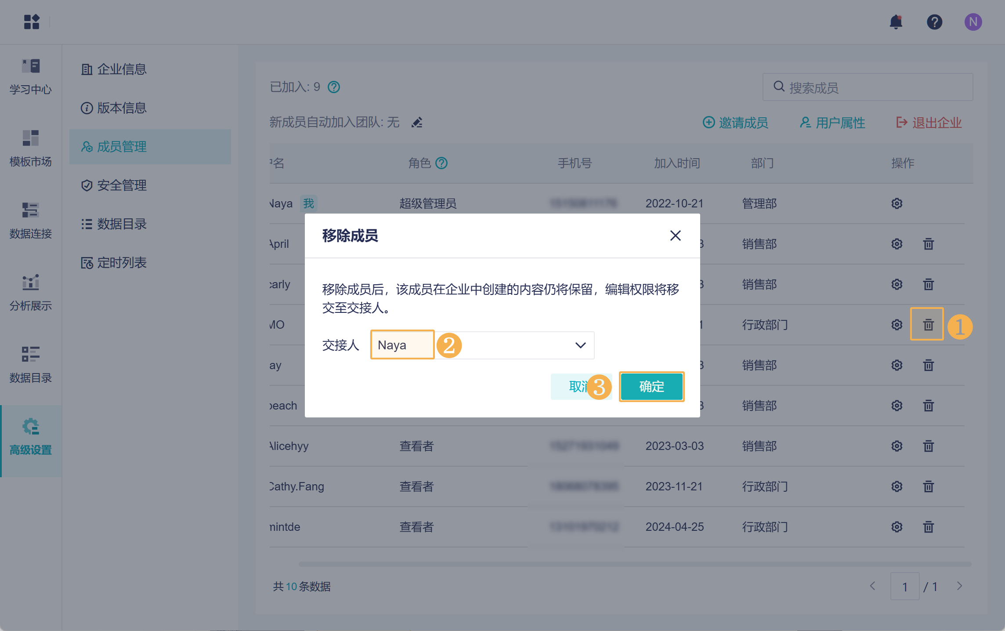
Task: Click the help icon next to 已加入 count
Action: click(334, 87)
